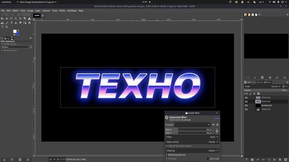Toggle lock alpha channel checkerboard icon
Viewport: 289px width, 162px height.
(x=258, y=94)
